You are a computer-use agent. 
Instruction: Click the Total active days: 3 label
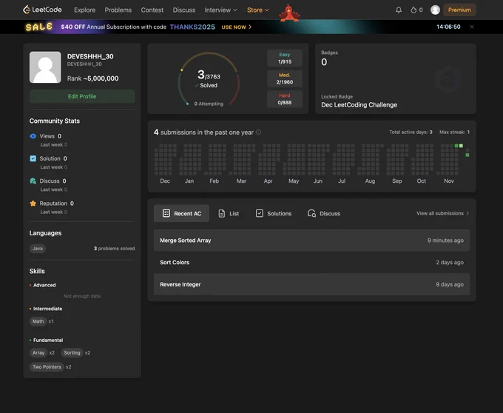pyautogui.click(x=411, y=132)
